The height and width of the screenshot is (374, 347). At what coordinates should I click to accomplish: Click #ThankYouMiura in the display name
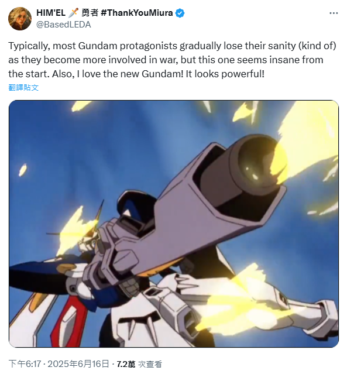(137, 13)
